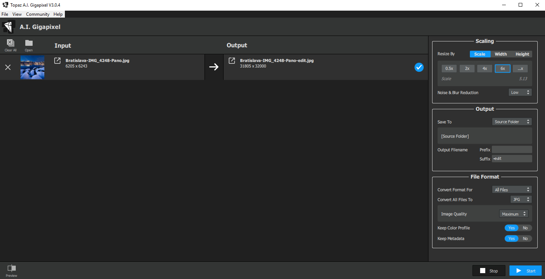This screenshot has width=545, height=279.
Task: Open the View menu
Action: tap(17, 14)
